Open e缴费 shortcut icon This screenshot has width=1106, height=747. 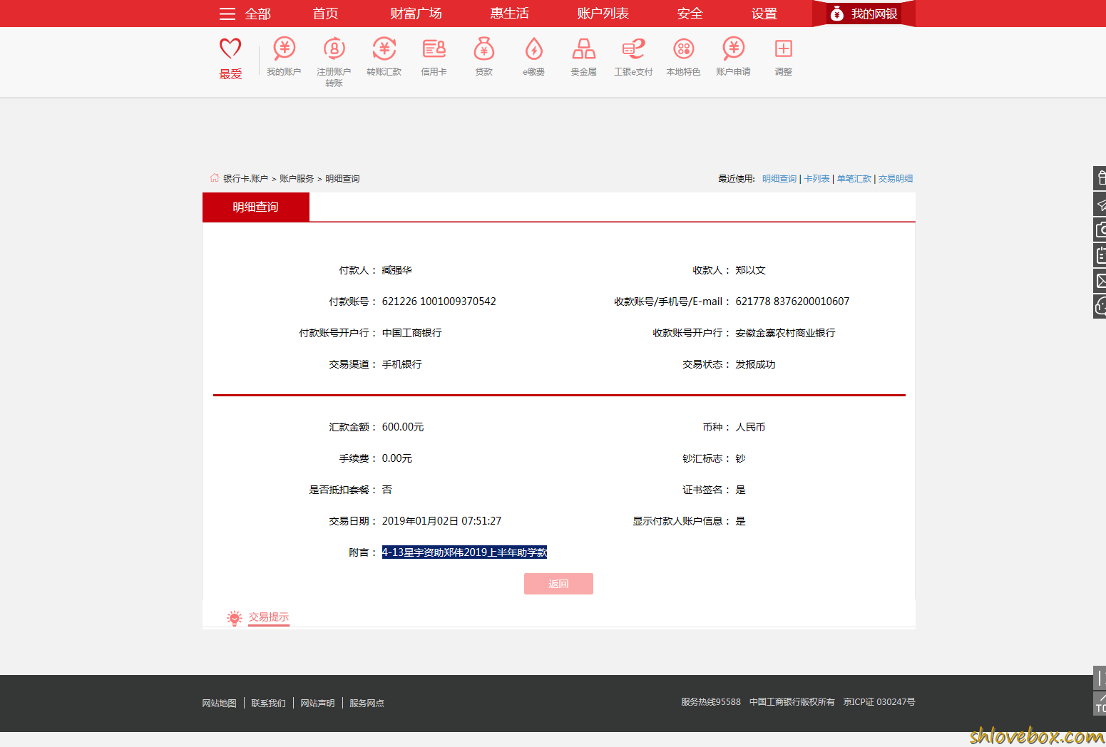534,48
